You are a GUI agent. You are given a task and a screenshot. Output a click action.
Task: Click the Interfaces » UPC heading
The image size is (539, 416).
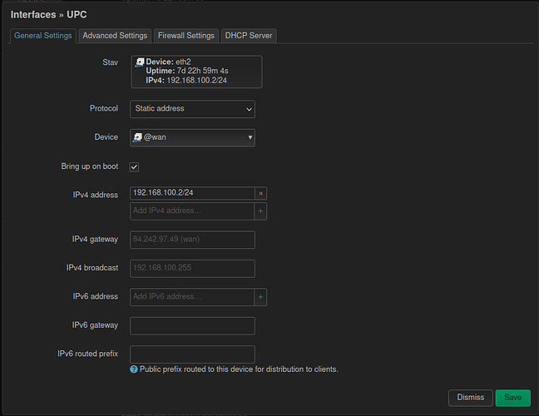[x=48, y=15]
